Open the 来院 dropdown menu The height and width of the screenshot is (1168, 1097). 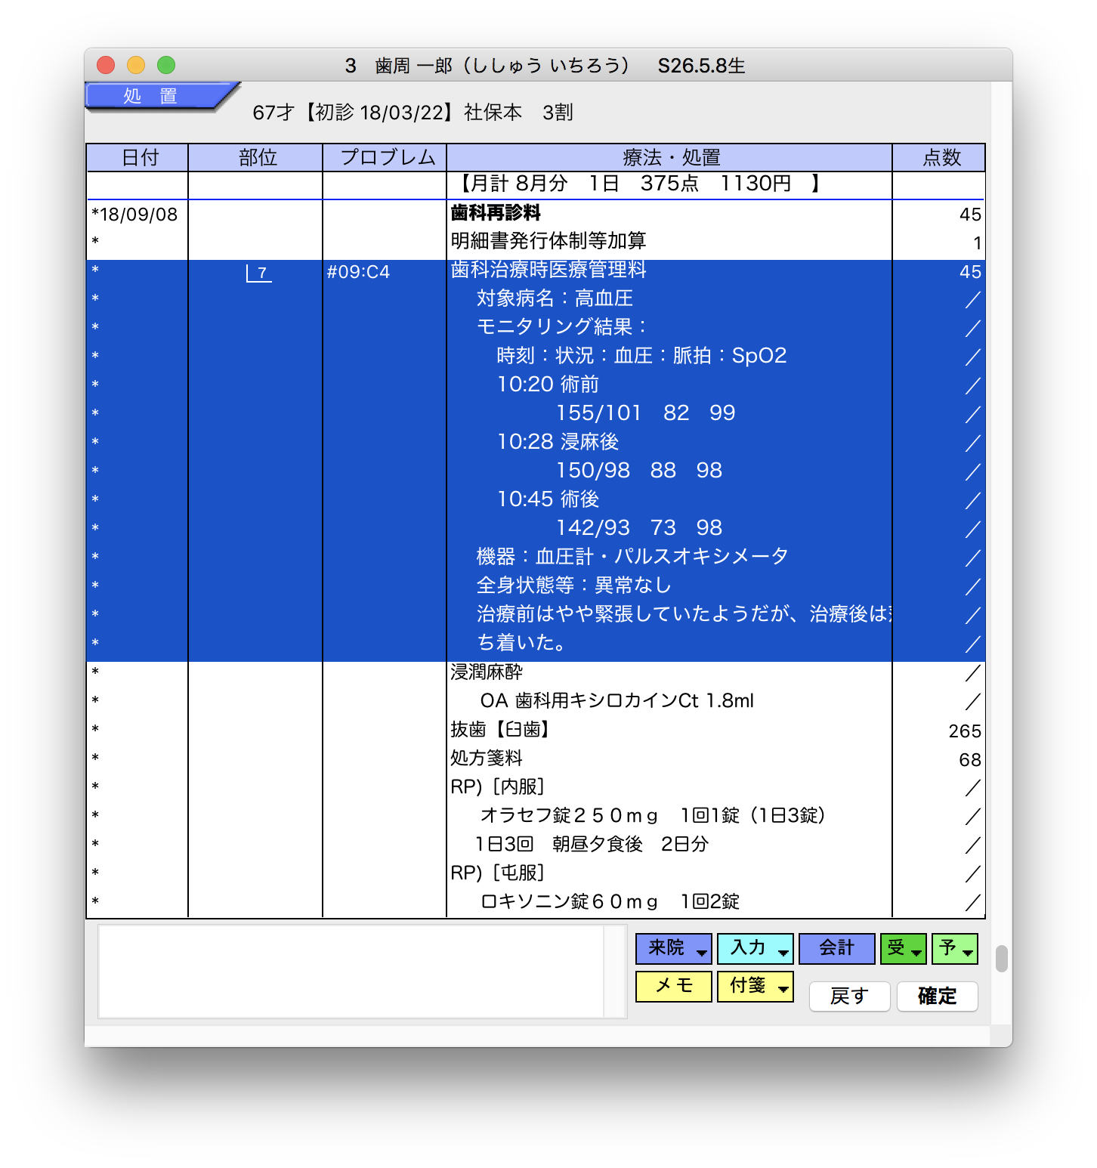pyautogui.click(x=673, y=948)
